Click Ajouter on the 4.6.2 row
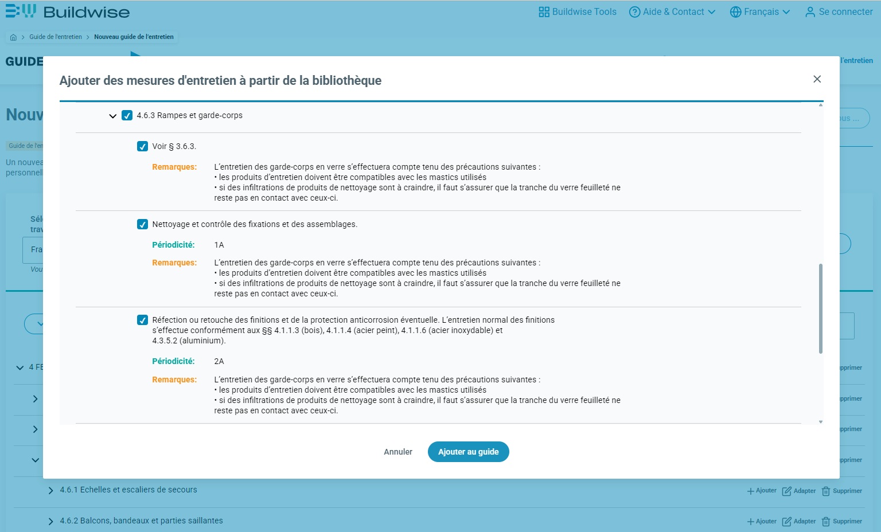 762,522
